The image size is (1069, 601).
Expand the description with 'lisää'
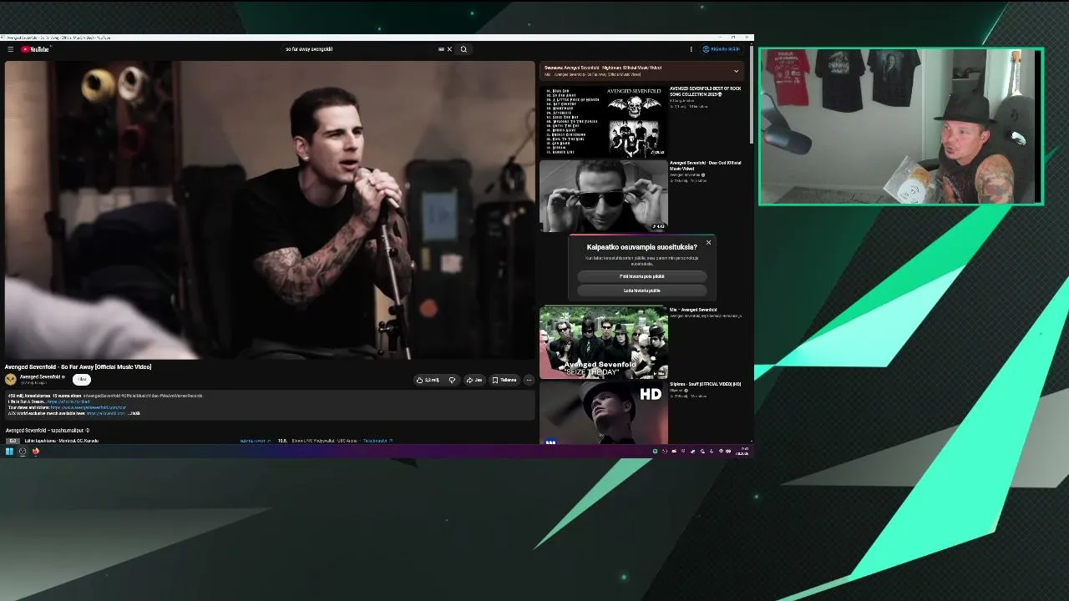[x=134, y=413]
